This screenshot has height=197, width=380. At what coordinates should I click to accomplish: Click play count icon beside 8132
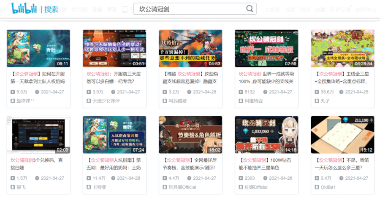click(x=241, y=92)
